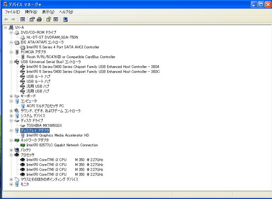Click the sound and video controller icon
Screen dimensions: 272x199
point(17,111)
